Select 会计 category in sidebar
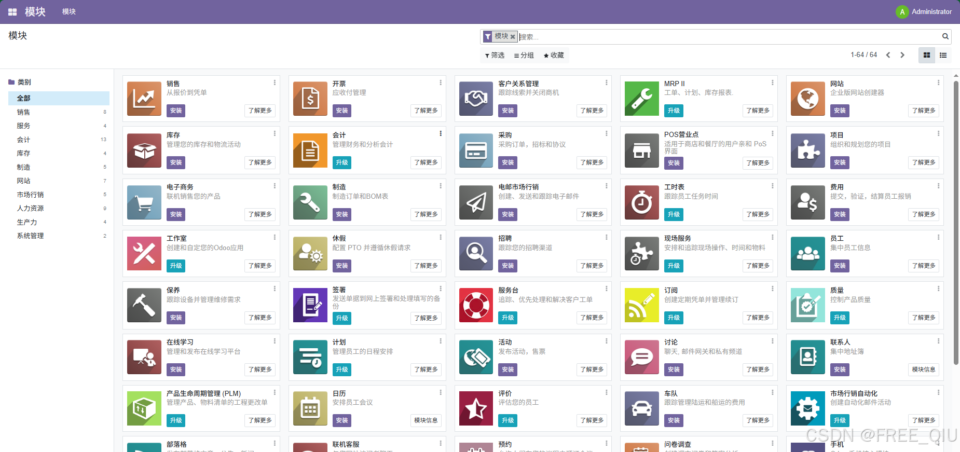 pos(59,140)
